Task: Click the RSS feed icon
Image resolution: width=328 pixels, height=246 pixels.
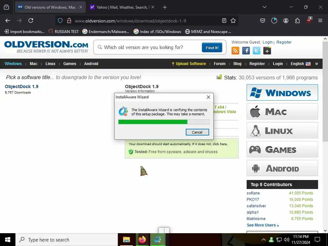Action: pyautogui.click(x=235, y=51)
